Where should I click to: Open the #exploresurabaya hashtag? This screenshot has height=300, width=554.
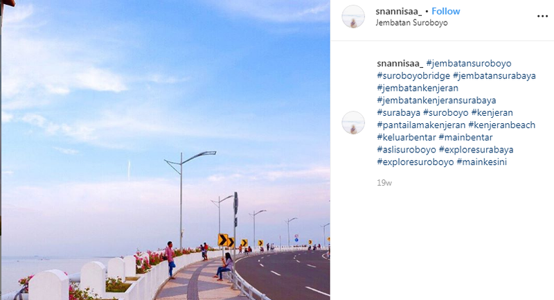click(476, 150)
